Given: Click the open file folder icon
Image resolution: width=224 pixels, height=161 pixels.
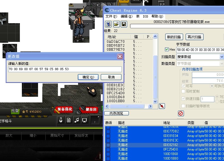Looking at the screenshot, I should [x=116, y=24].
